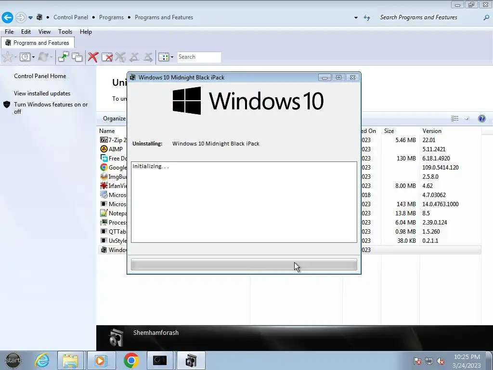Sort by the Name column header
Viewport: 493px width, 370px height.
107,131
